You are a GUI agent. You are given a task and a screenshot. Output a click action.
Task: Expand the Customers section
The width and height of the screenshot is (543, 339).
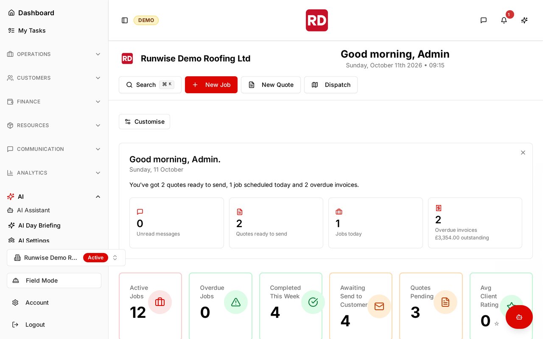(x=54, y=78)
